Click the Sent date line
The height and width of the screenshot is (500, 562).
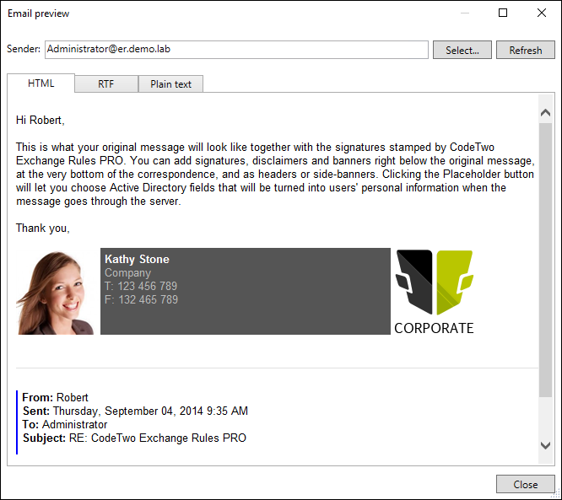(x=135, y=411)
